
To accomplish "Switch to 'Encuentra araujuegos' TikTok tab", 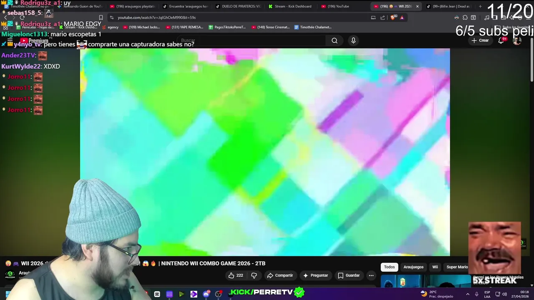I will click(x=185, y=6).
